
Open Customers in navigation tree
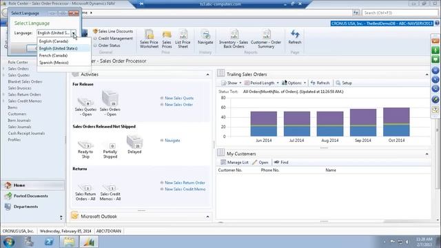pos(17,114)
